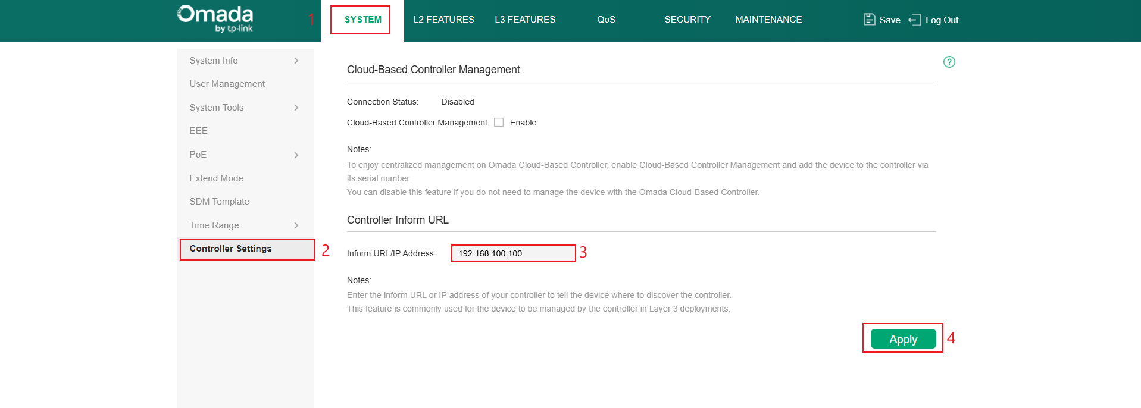
Task: Open the MAINTENANCE tab
Action: point(768,20)
